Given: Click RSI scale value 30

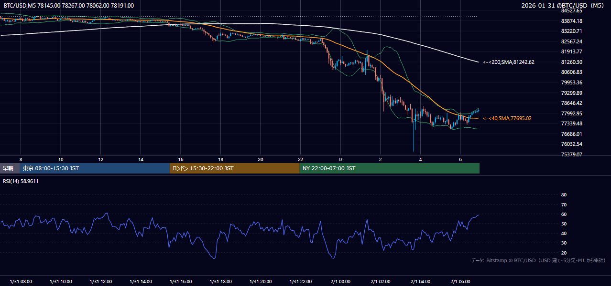Looking at the screenshot, I should point(564,243).
